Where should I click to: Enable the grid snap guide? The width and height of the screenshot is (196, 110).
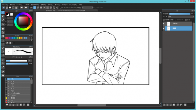[x=41, y=8]
